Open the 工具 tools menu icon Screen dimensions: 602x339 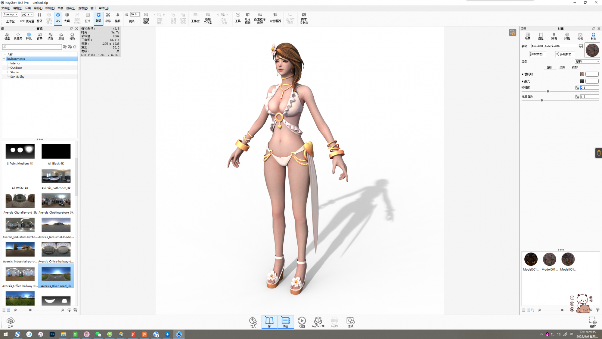click(x=238, y=18)
